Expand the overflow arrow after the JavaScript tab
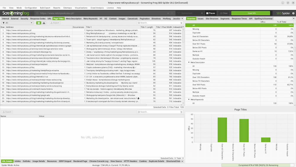This screenshot has width=296, height=167. (x=182, y=18)
